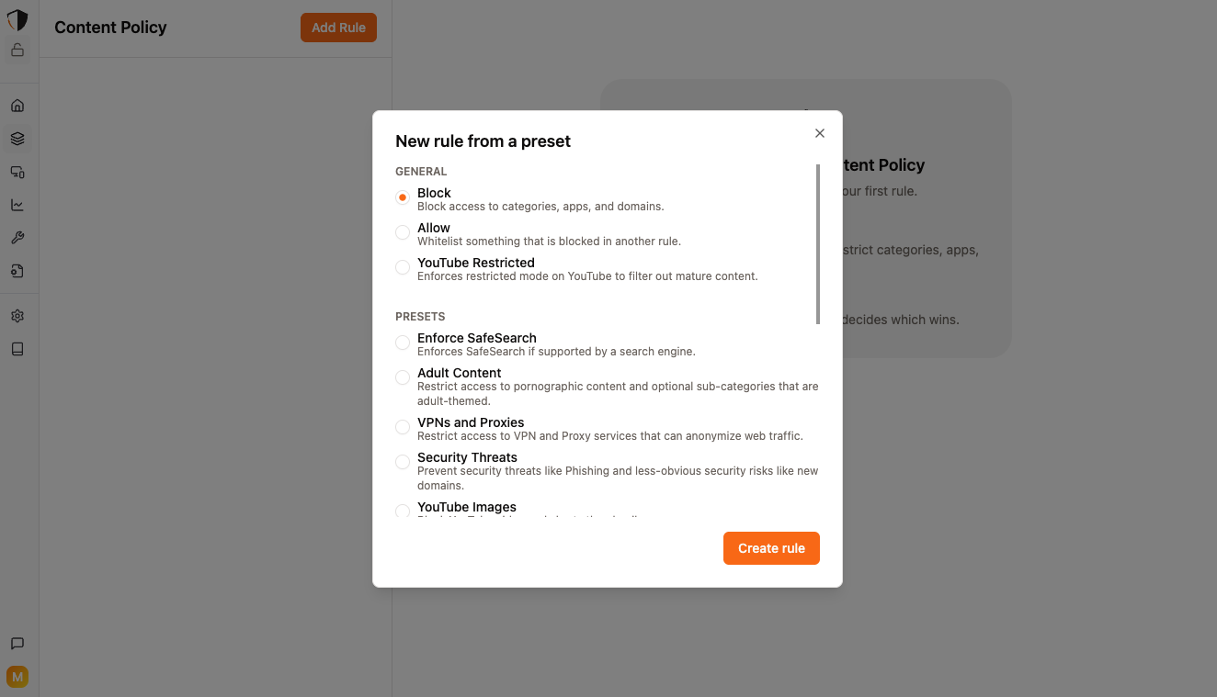Select the stacked layers sidebar icon
This screenshot has width=1217, height=697.
click(x=17, y=139)
